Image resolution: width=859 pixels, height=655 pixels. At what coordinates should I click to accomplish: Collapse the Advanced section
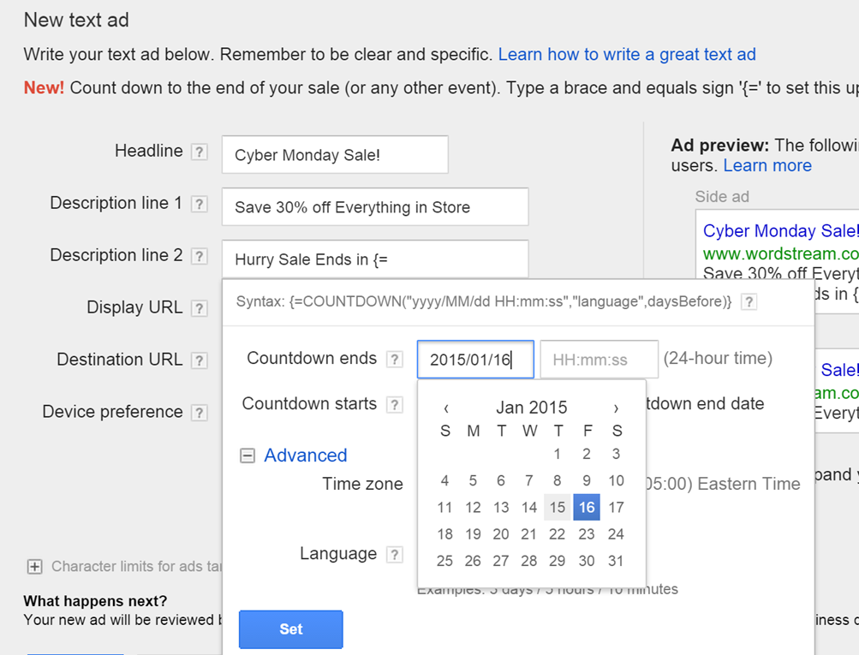248,456
